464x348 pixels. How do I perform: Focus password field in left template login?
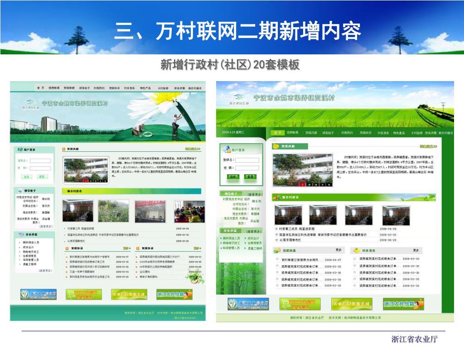[40, 169]
